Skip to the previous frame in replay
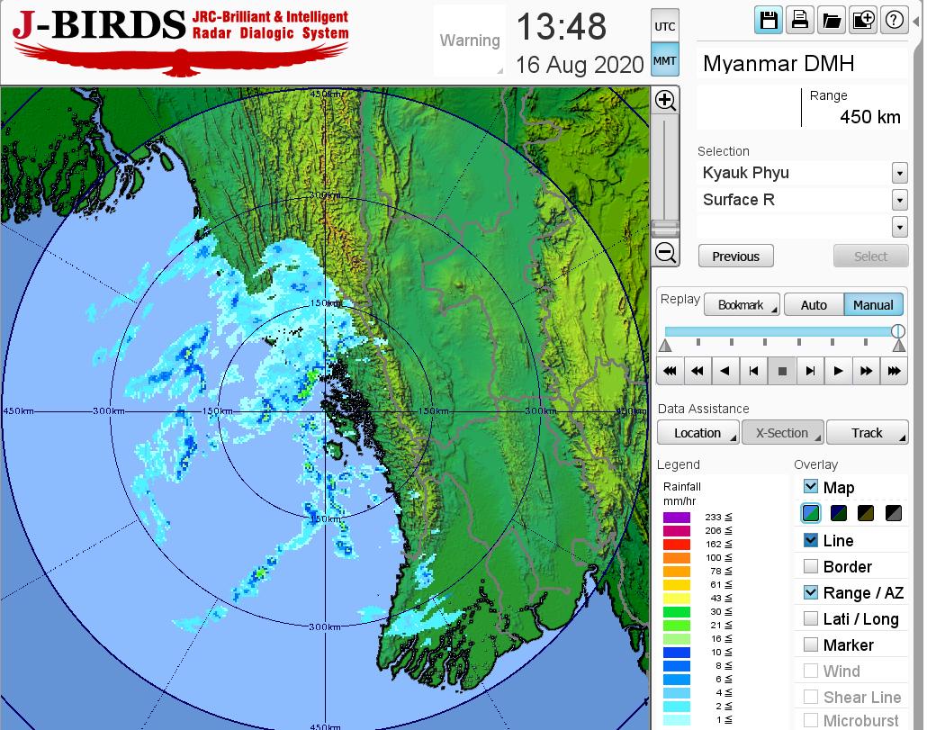The height and width of the screenshot is (730, 927). (x=754, y=370)
